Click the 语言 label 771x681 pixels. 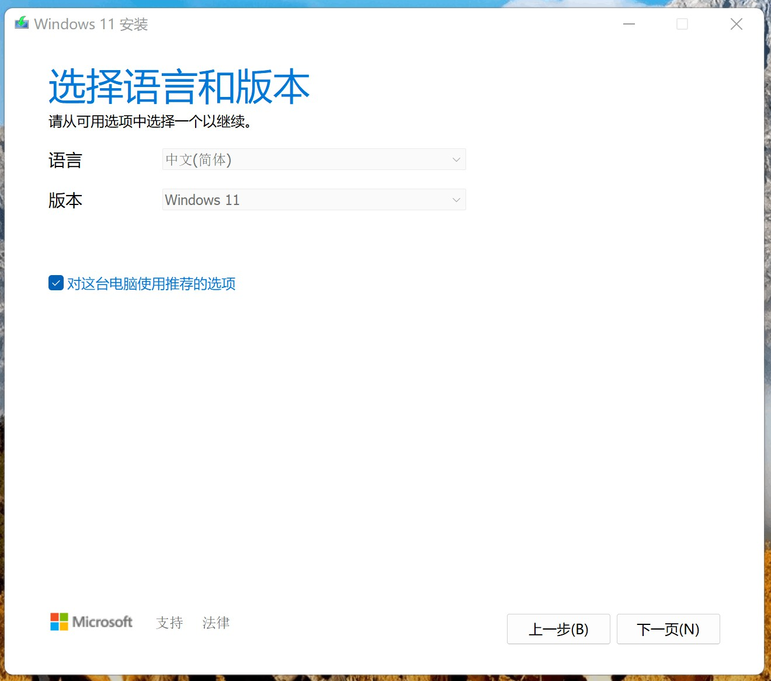point(65,160)
